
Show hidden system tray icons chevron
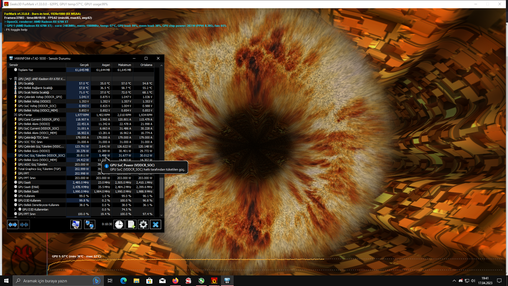click(x=454, y=281)
